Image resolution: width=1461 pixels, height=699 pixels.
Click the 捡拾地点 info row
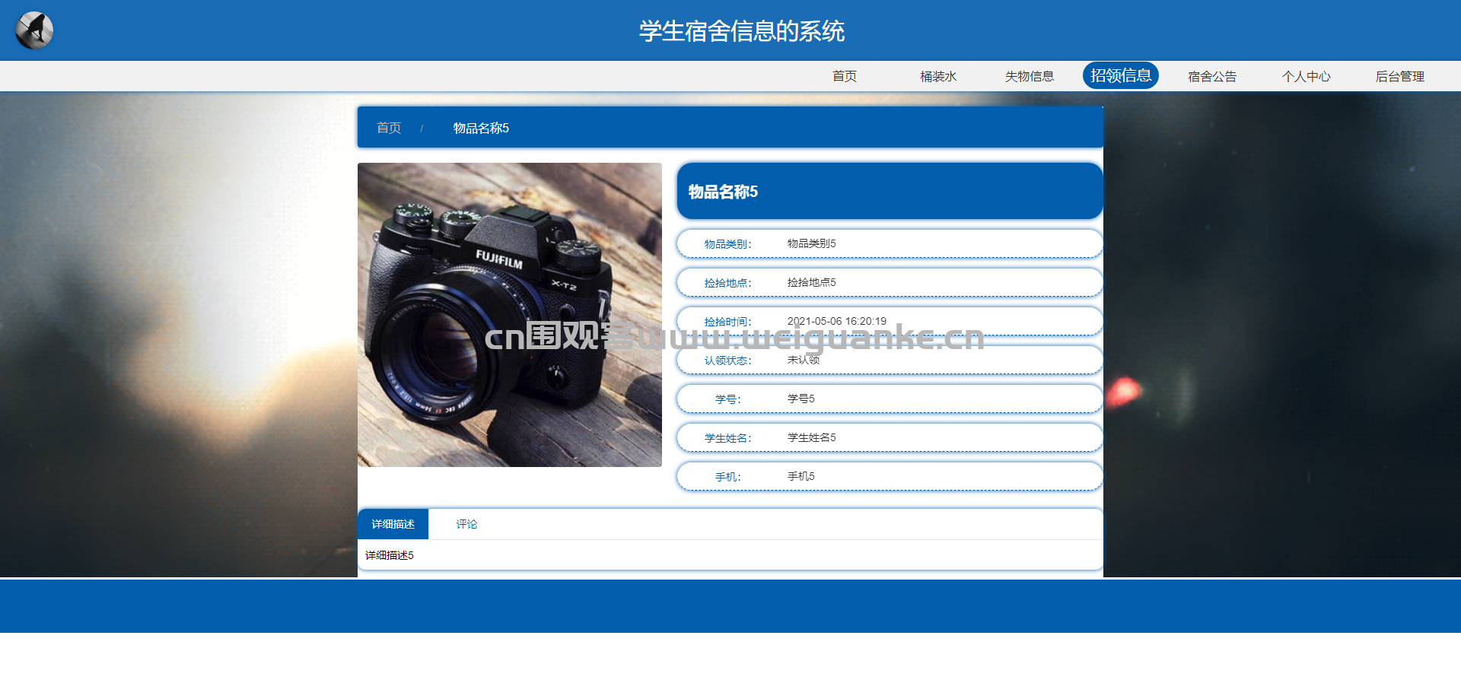pyautogui.click(x=889, y=282)
